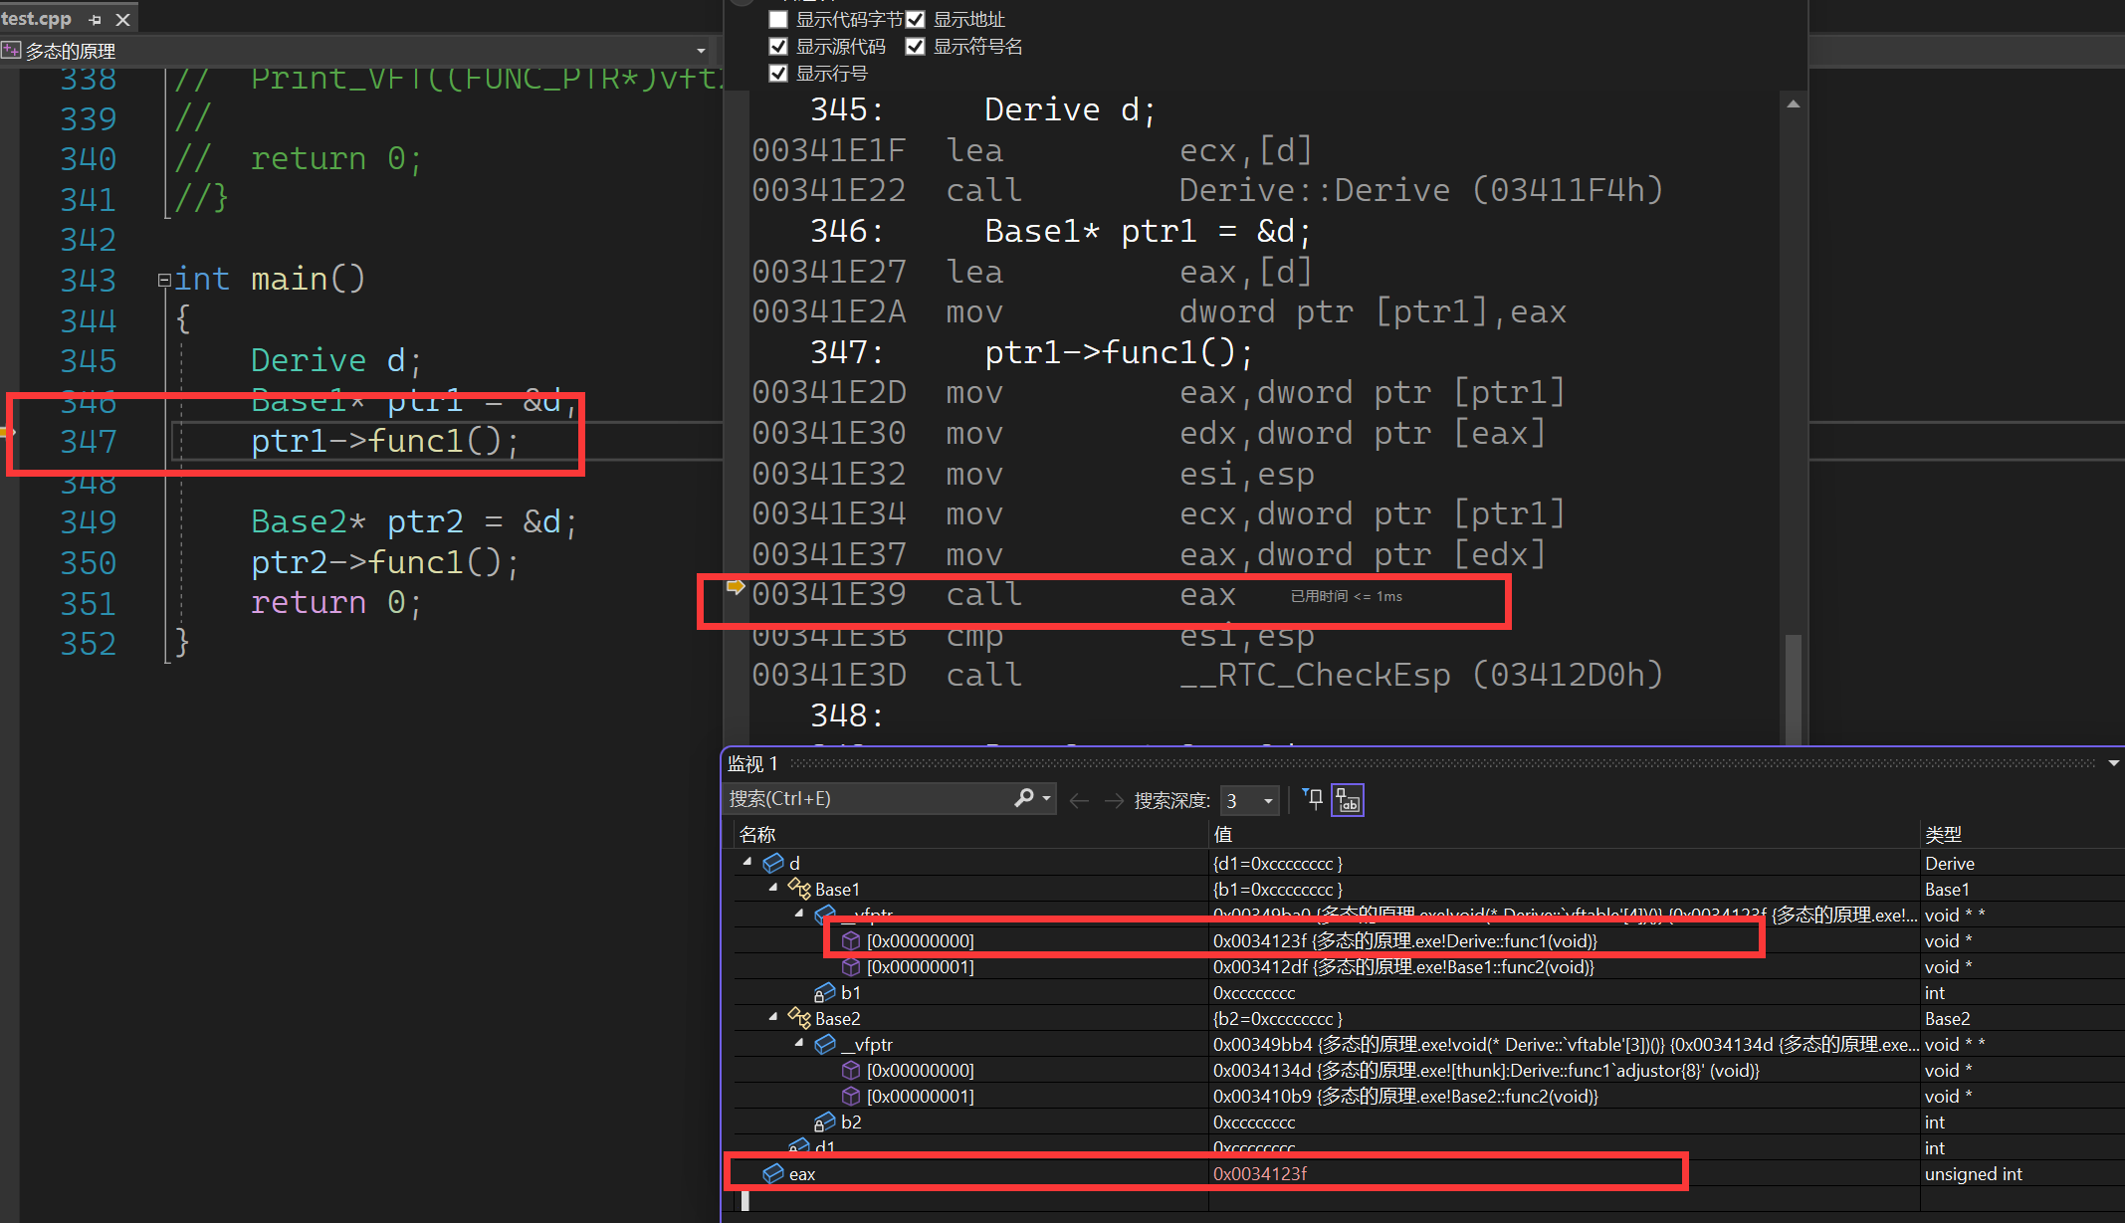The width and height of the screenshot is (2125, 1223).
Task: Click the __vfptr icon under Base2
Action: point(825,1044)
